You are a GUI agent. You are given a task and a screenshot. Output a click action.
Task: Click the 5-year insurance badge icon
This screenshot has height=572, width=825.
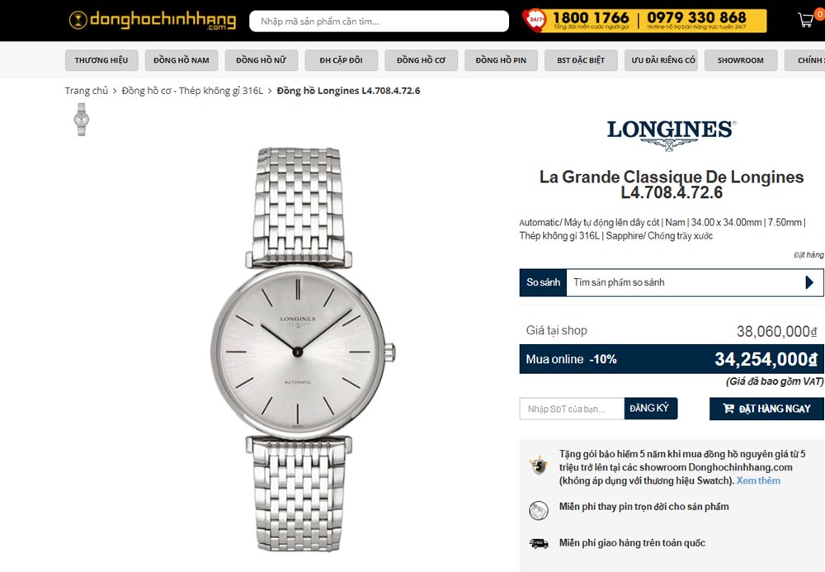pos(539,466)
